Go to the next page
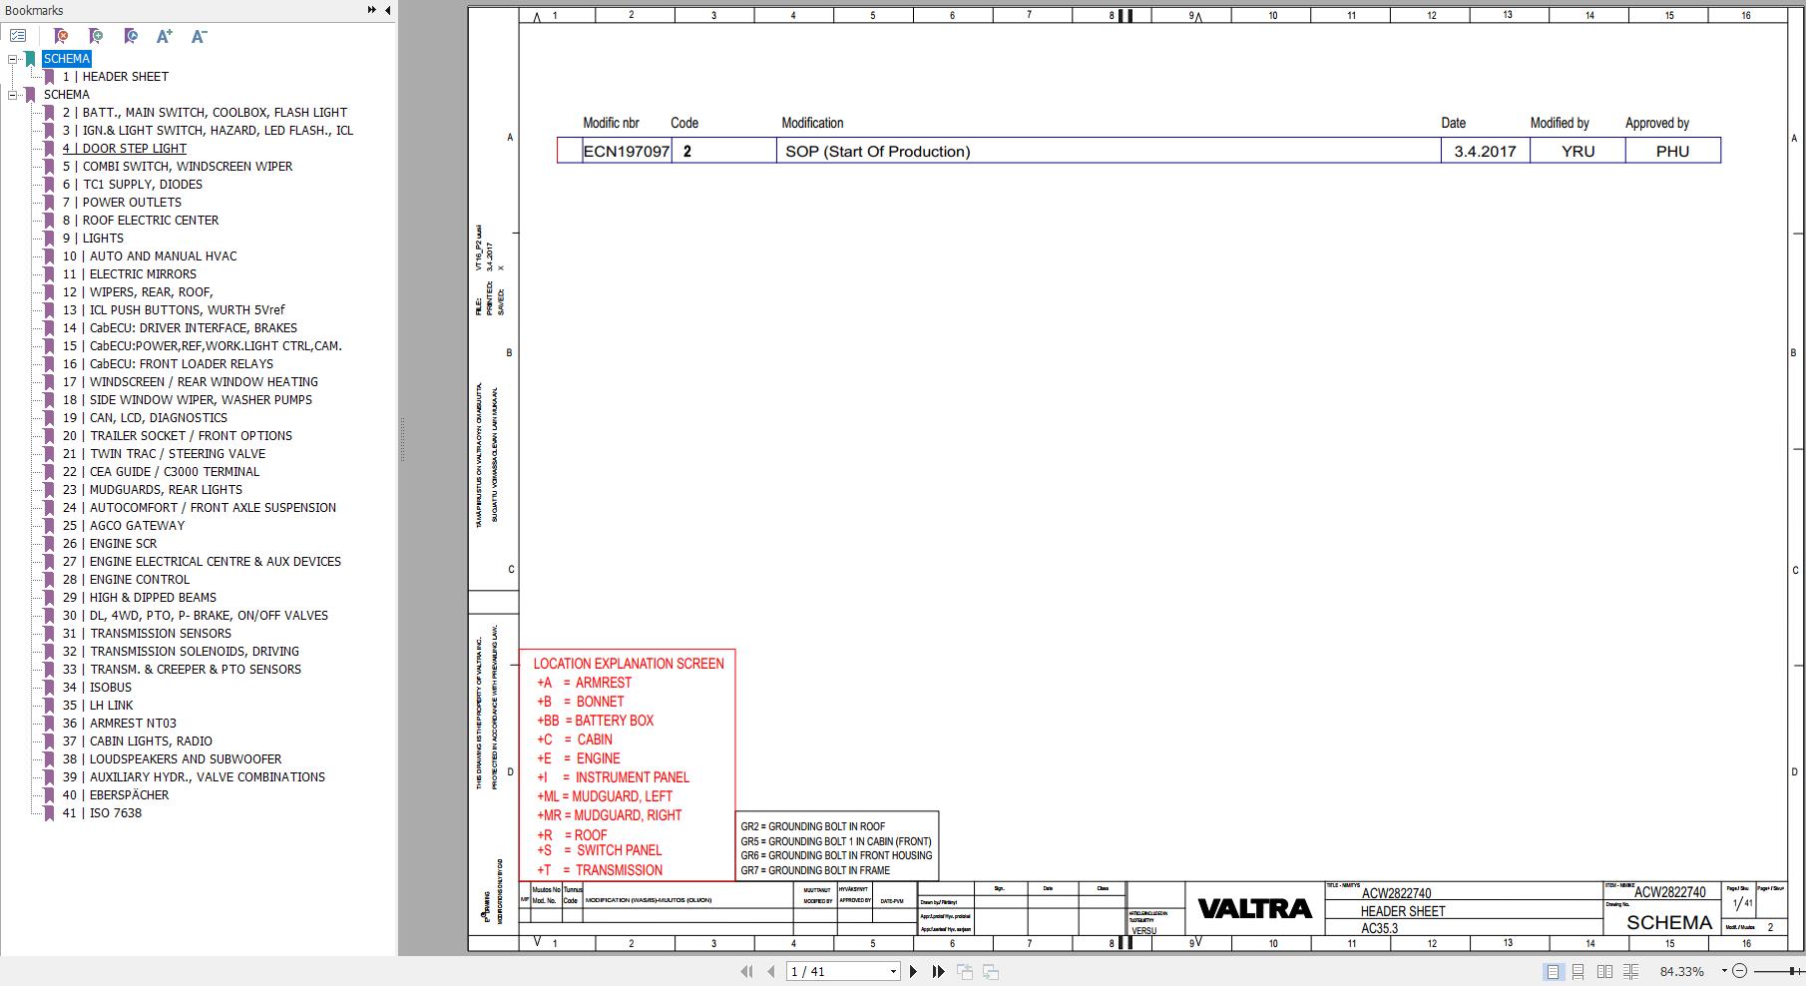The width and height of the screenshot is (1806, 986). point(913,971)
